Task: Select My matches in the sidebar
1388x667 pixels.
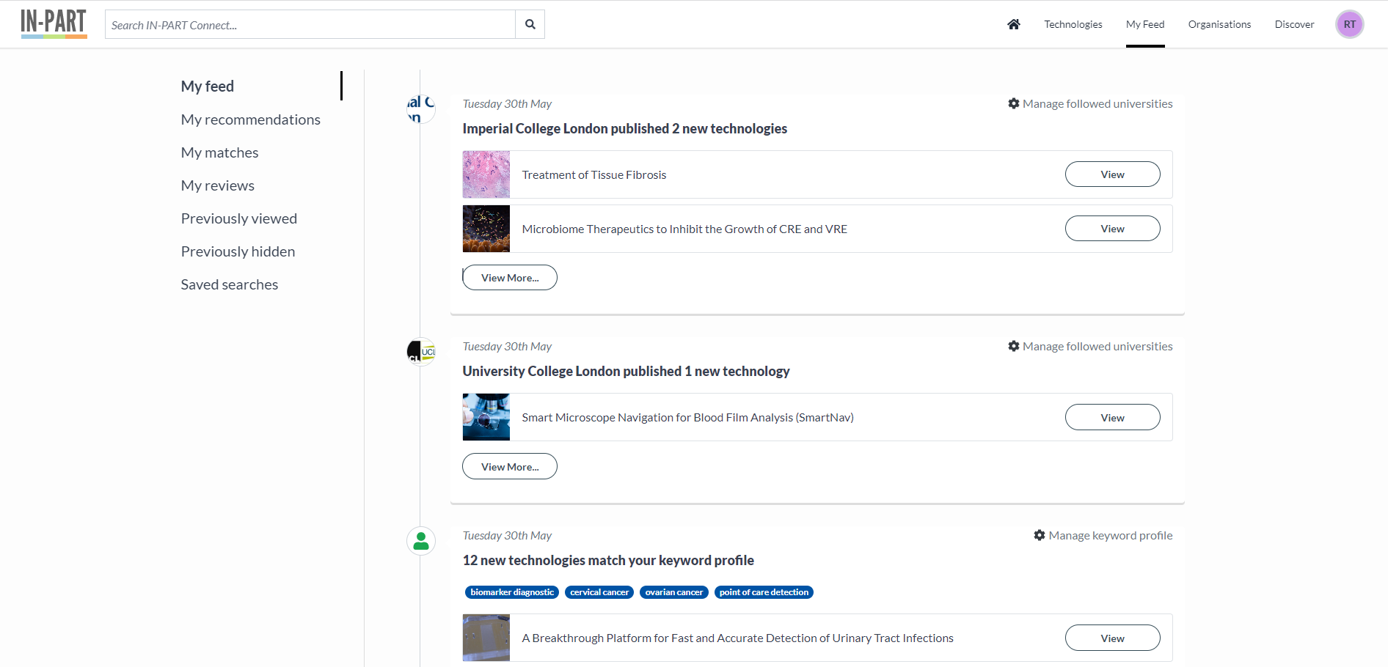Action: pos(220,152)
